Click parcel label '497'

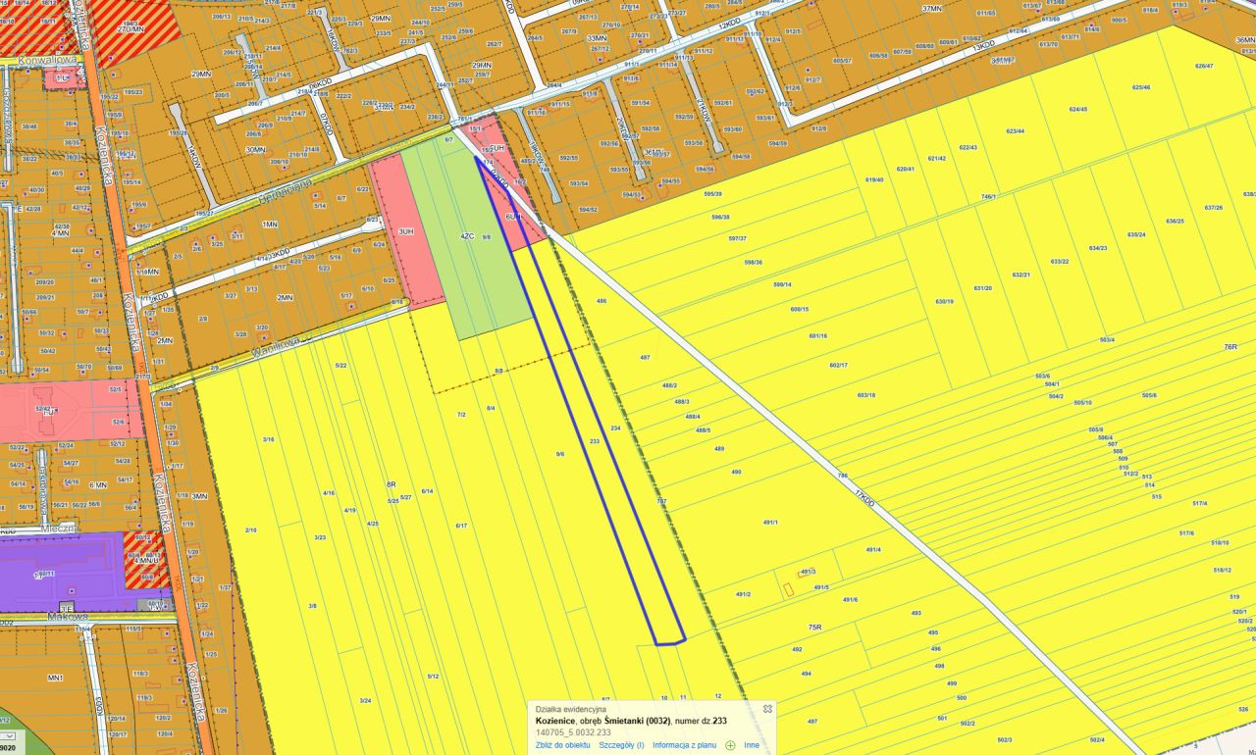[811, 721]
